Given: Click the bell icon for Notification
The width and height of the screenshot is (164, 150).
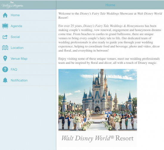Looking at the screenshot, I should click(x=5, y=80).
